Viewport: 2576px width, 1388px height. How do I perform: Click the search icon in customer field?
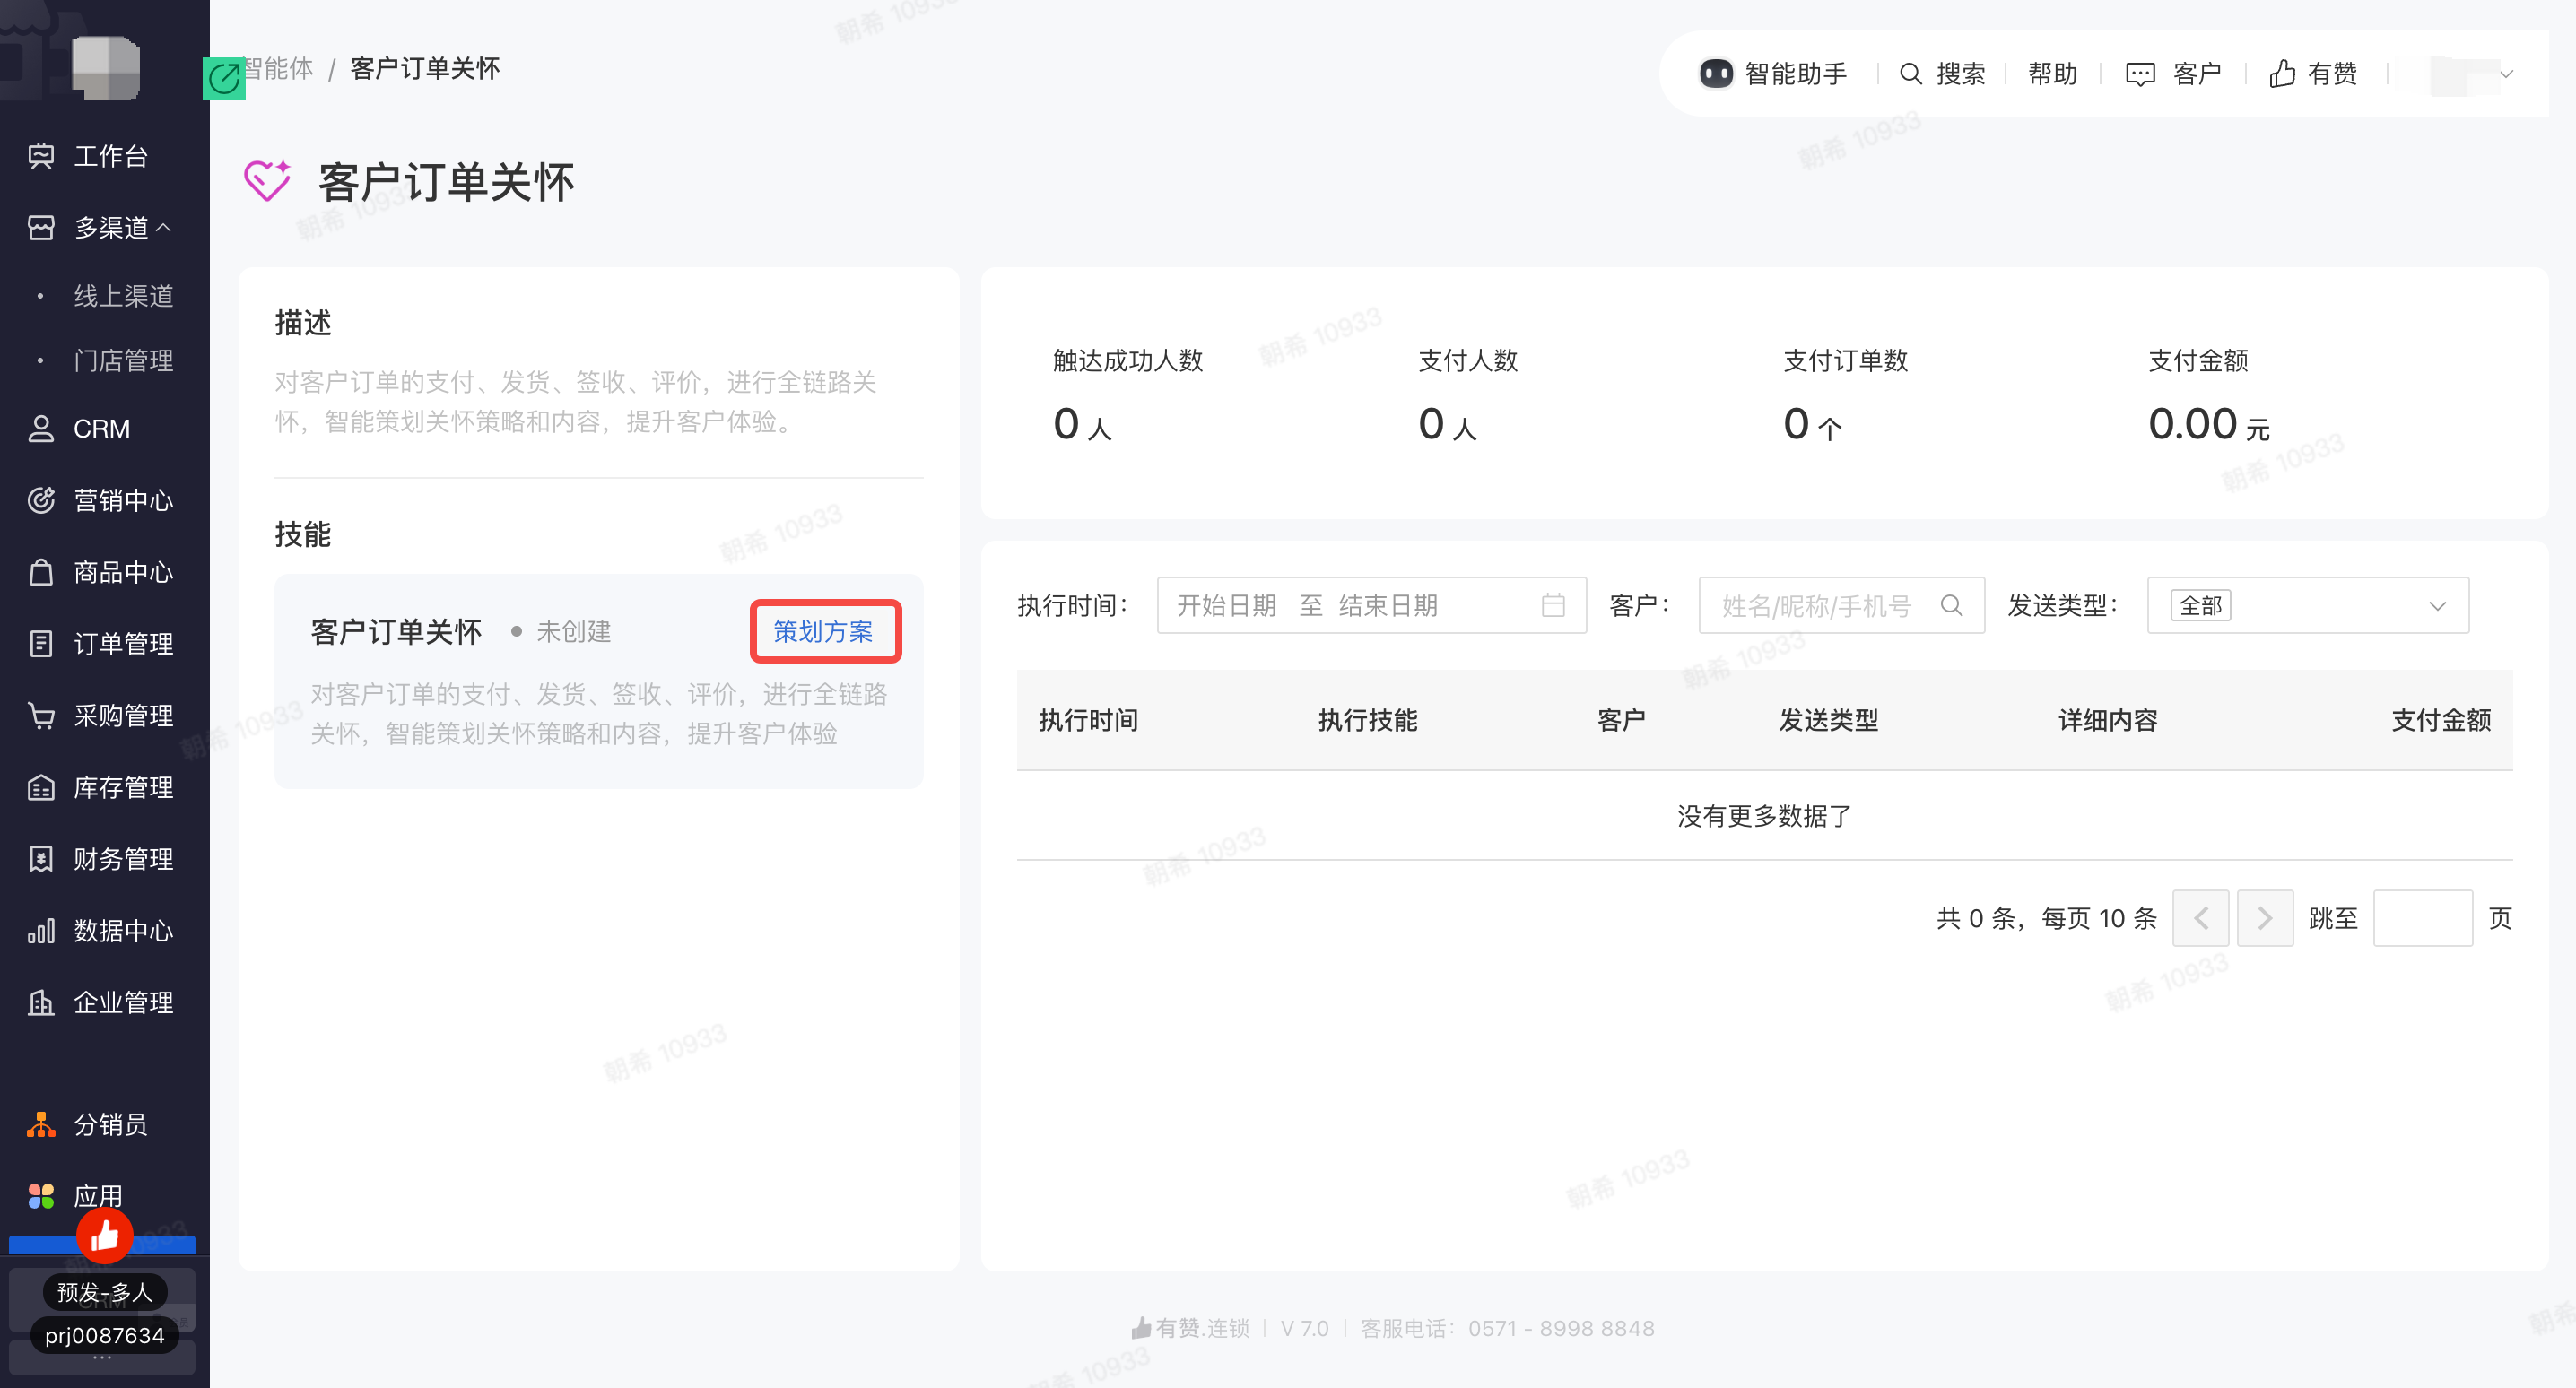[x=1950, y=605]
